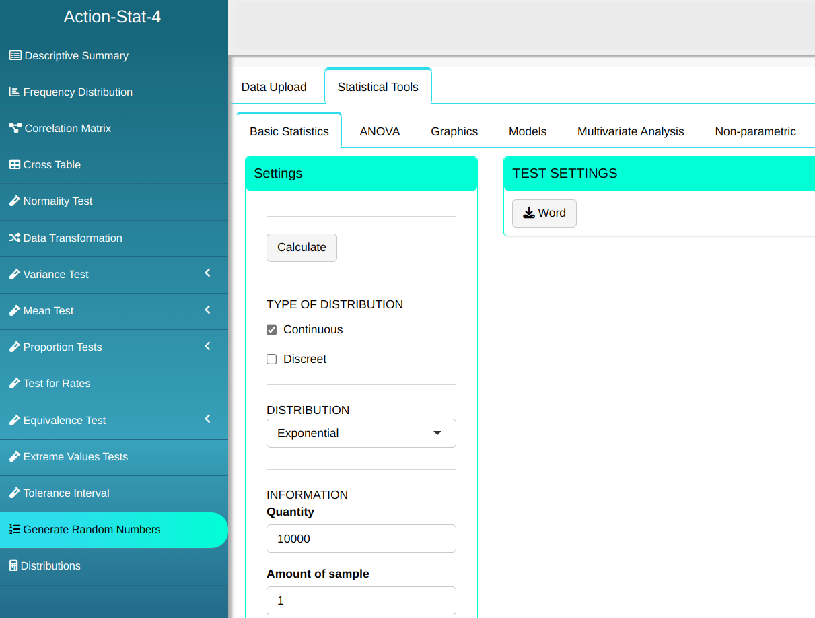Click the Generate Random Numbers list icon

tap(14, 530)
